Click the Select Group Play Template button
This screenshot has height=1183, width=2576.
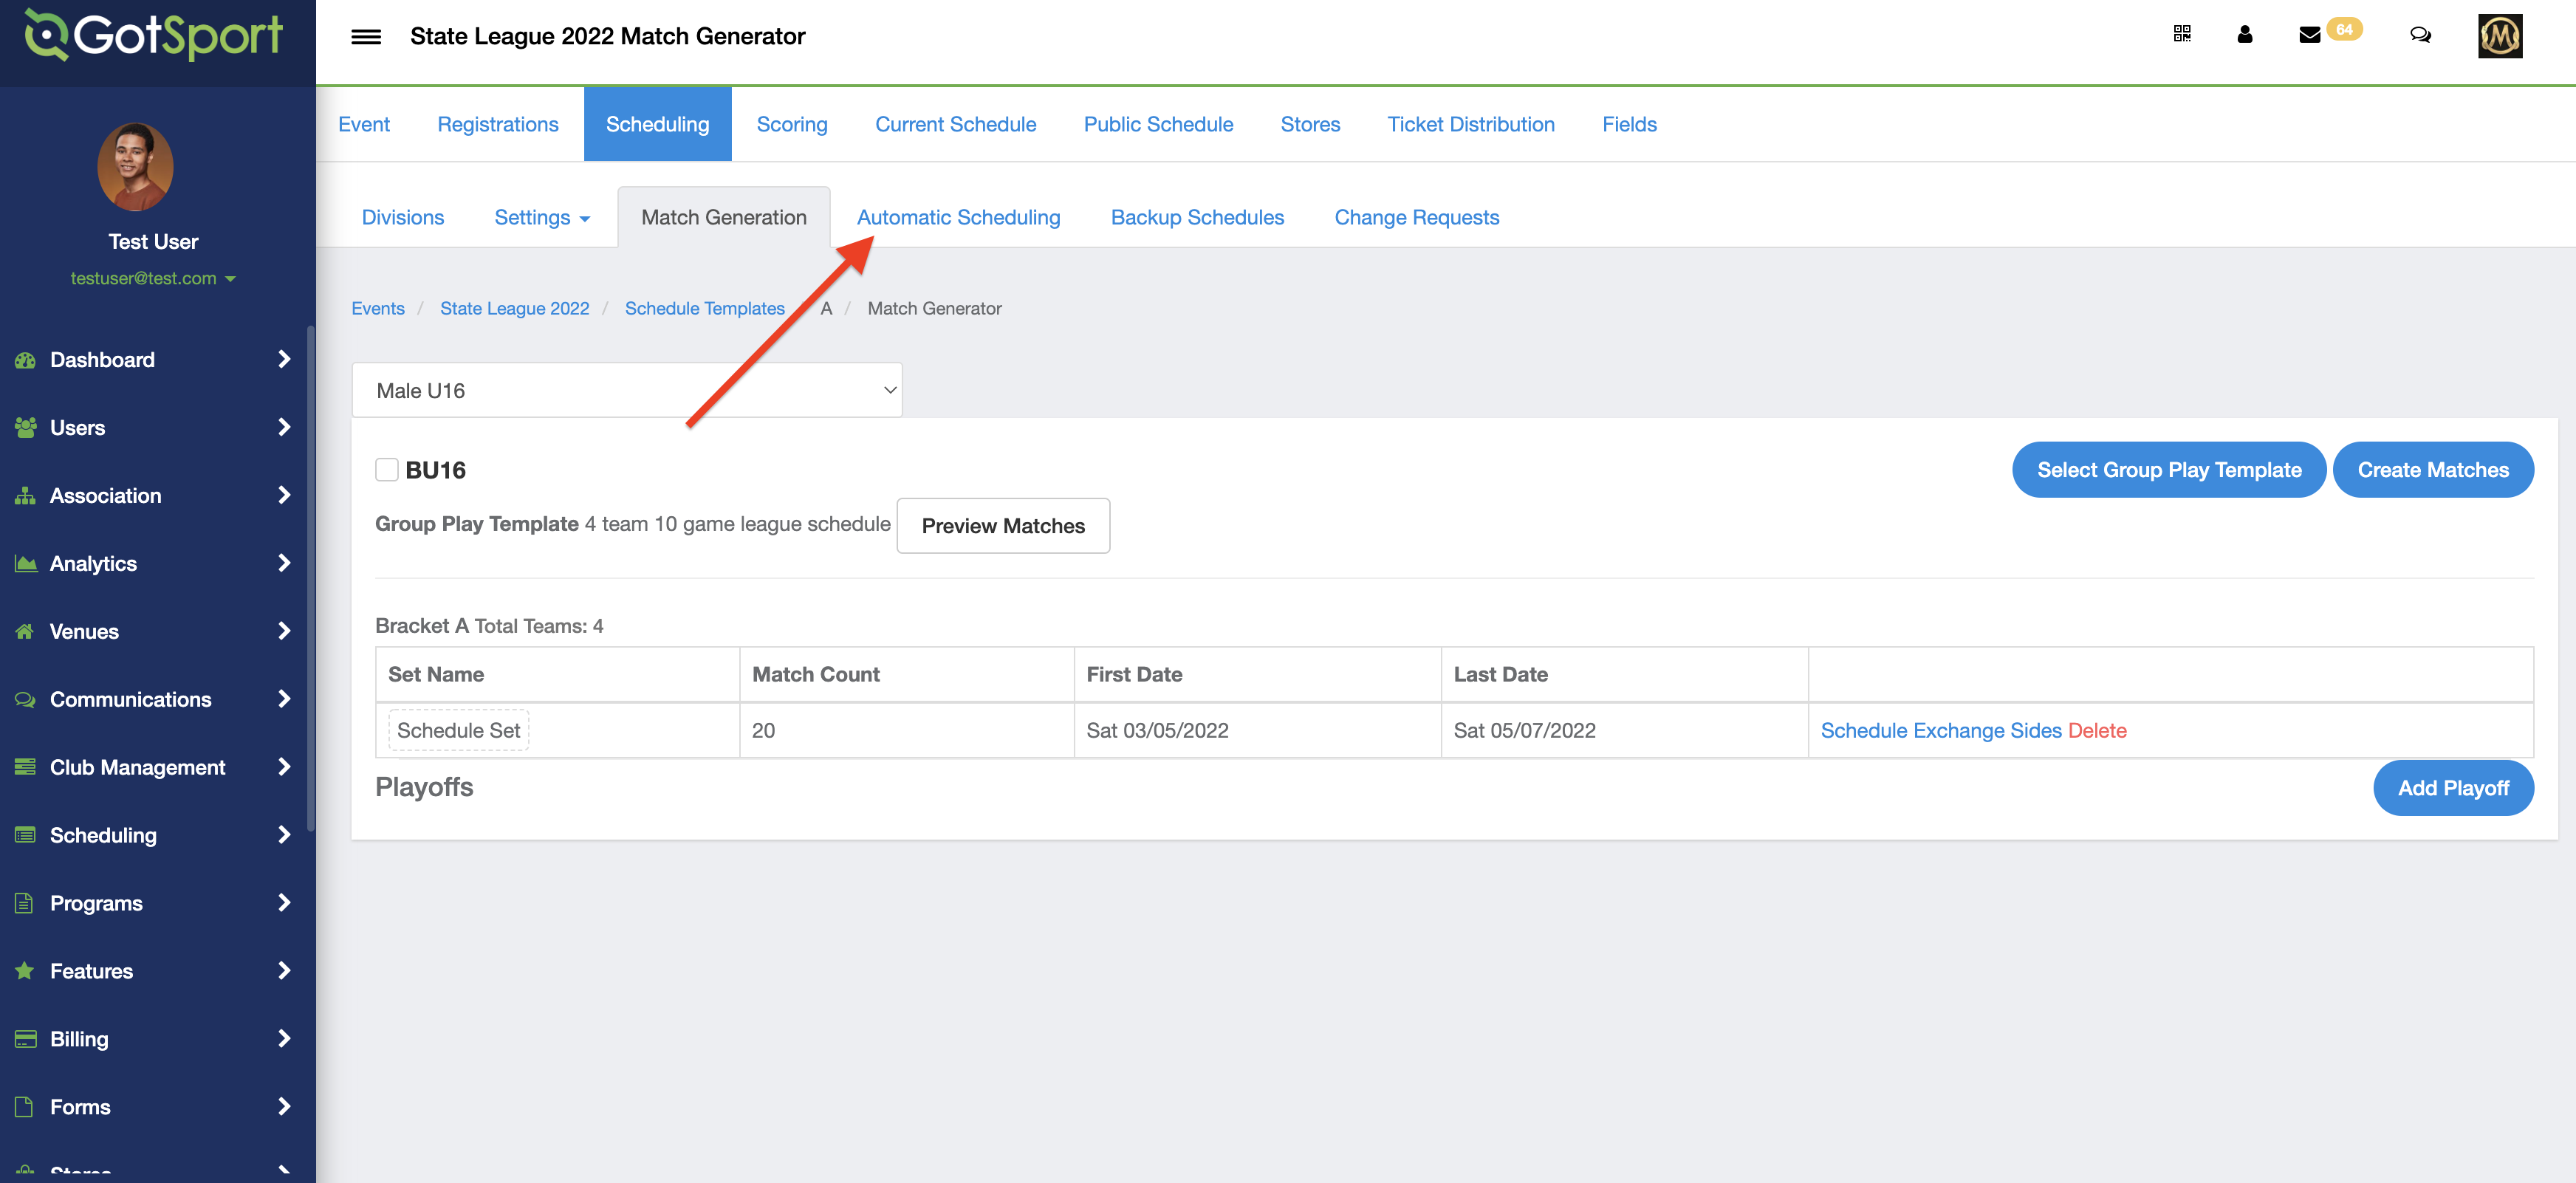click(x=2169, y=470)
